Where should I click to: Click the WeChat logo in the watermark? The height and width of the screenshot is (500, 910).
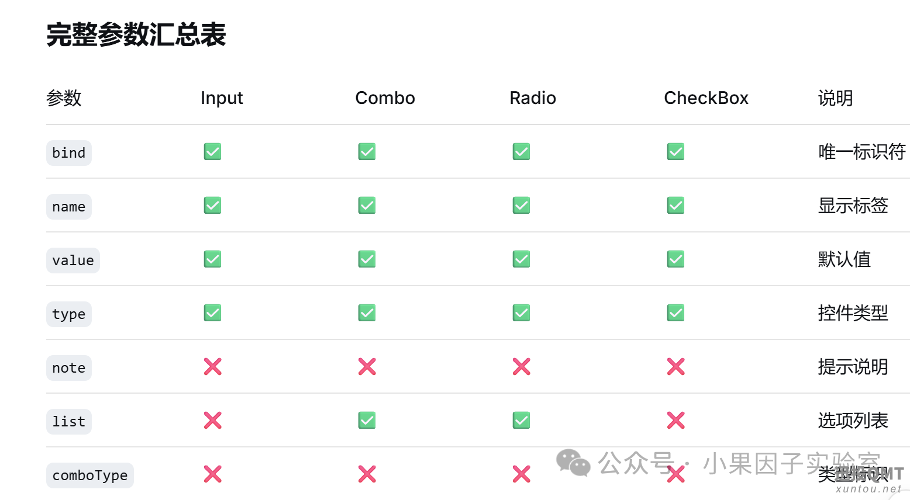[x=573, y=463]
